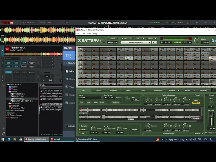Click the Legato button

135,130
